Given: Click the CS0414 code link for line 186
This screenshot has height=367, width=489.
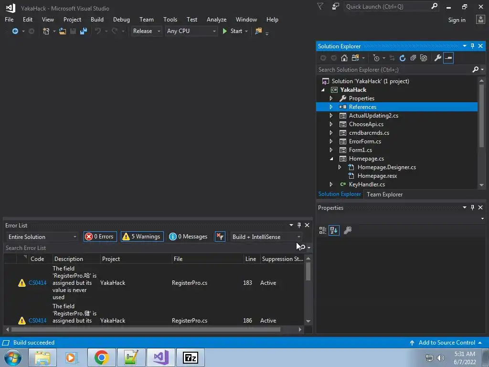Looking at the screenshot, I should [37, 321].
